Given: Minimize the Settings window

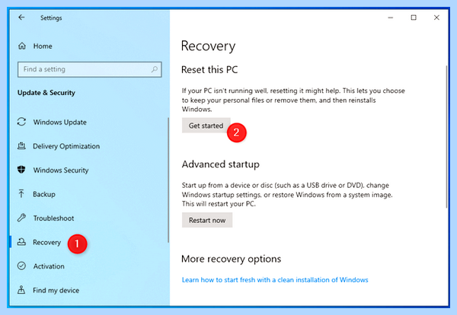Looking at the screenshot, I should 391,17.
